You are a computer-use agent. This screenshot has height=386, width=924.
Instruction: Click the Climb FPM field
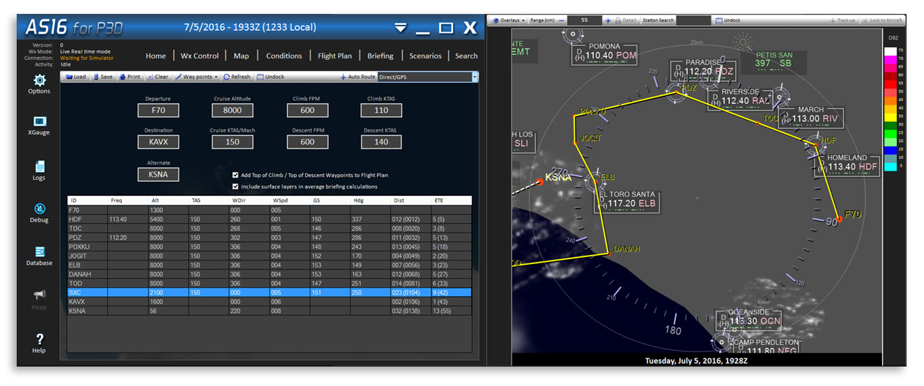point(307,110)
